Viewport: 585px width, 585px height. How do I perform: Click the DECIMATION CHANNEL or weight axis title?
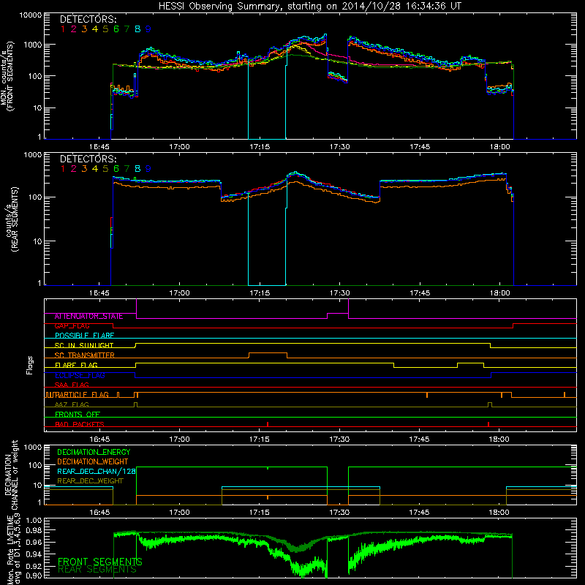click(11, 475)
